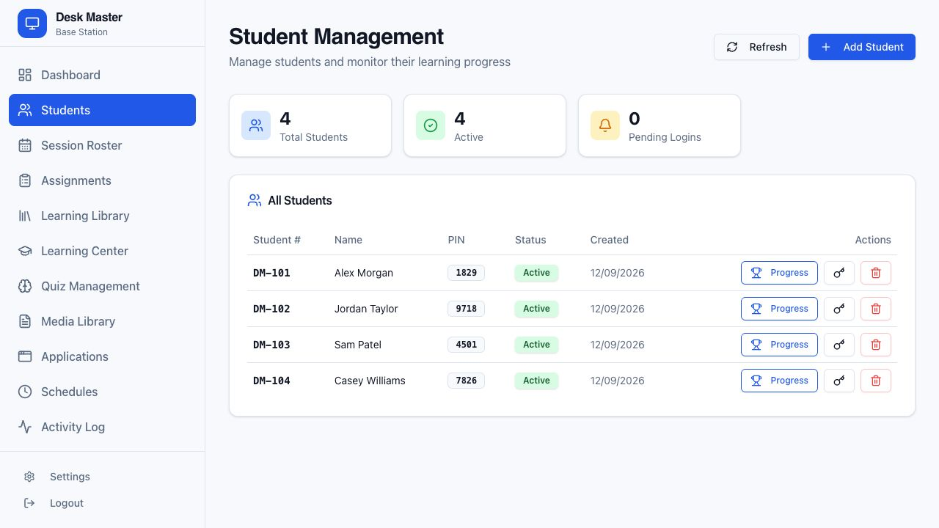This screenshot has width=939, height=528.
Task: Click the Name column header
Action: [348, 240]
